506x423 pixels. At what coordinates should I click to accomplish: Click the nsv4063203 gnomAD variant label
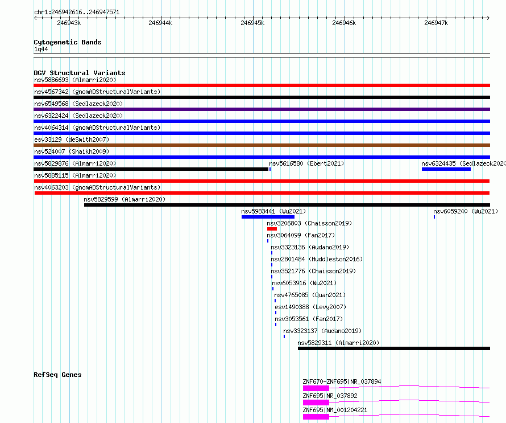click(97, 187)
